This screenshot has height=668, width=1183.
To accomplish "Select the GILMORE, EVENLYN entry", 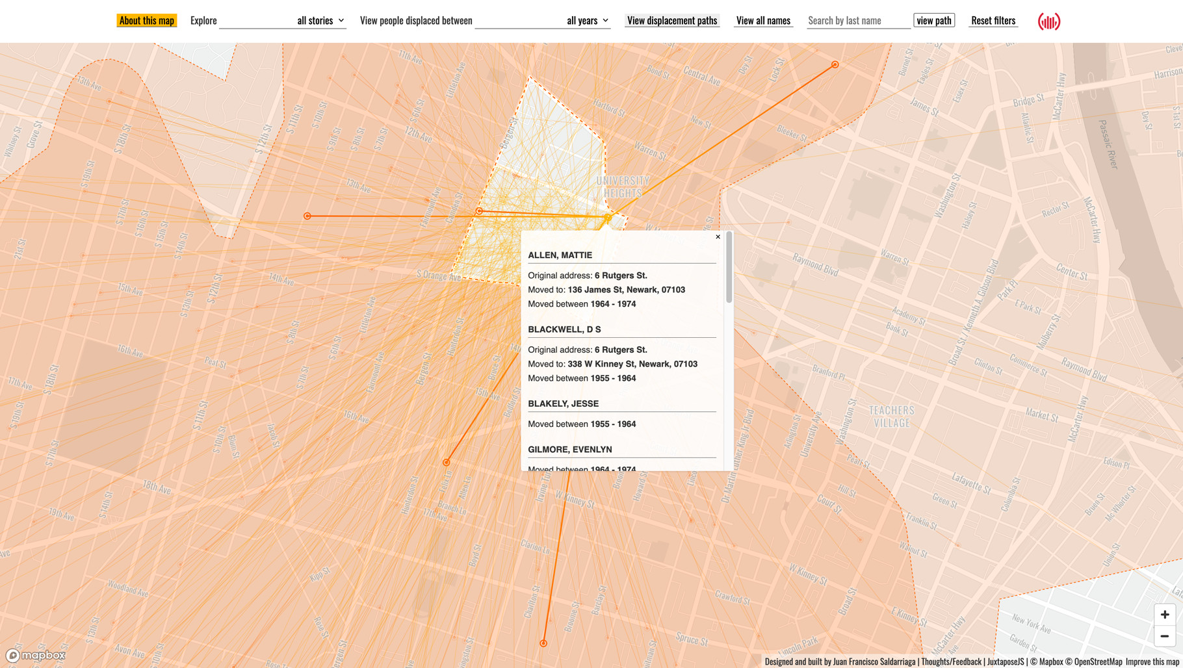I will (569, 450).
